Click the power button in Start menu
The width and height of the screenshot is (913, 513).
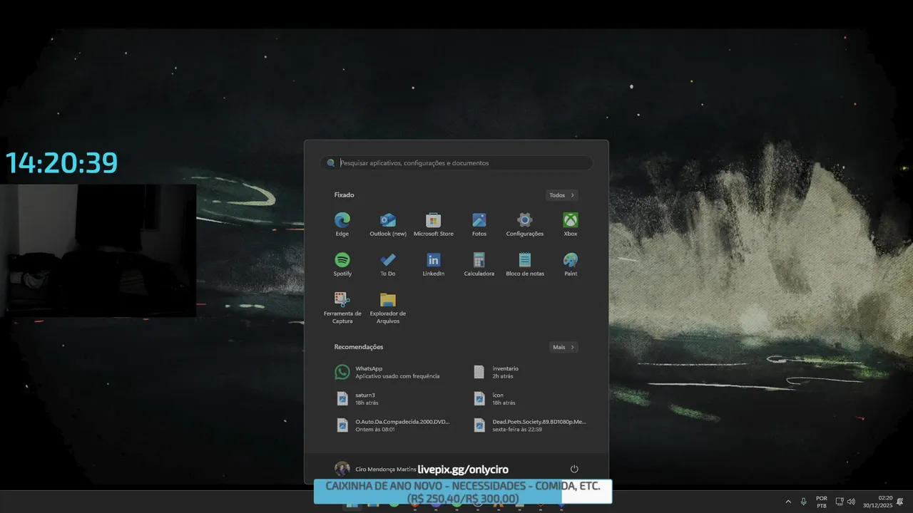[x=574, y=469]
